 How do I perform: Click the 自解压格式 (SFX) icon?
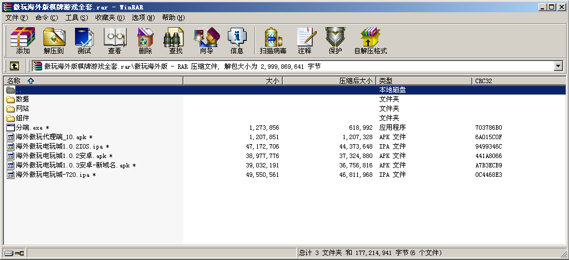[370, 40]
